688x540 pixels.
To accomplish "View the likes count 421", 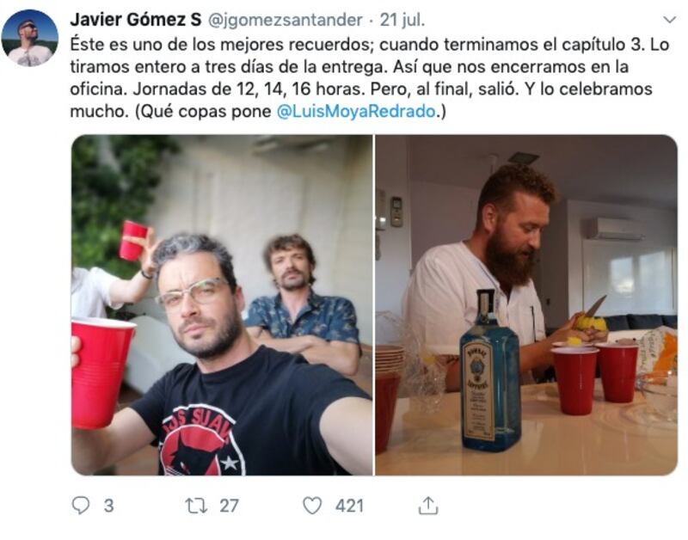I will tap(349, 506).
